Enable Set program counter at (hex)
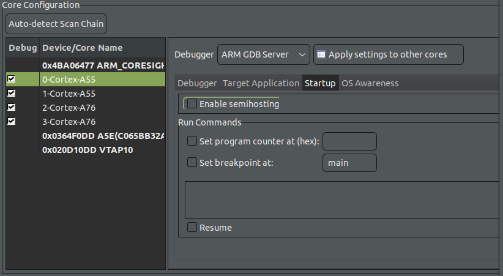503x276 pixels. tap(192, 141)
